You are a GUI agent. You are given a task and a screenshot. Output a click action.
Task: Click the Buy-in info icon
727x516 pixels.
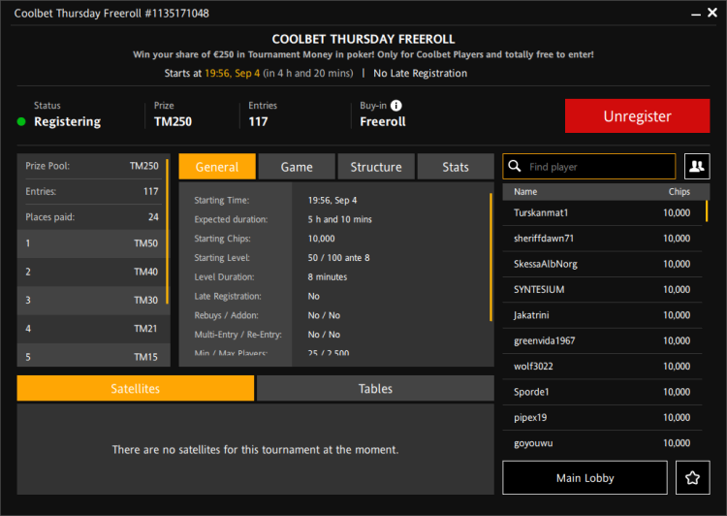pyautogui.click(x=395, y=106)
